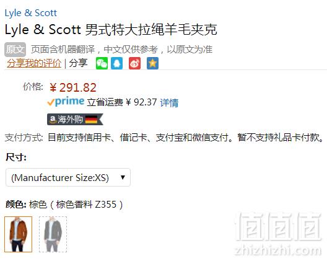Click the prime logo

[x=66, y=102]
